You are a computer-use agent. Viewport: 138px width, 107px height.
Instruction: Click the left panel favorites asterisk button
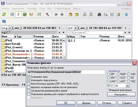point(59,33)
